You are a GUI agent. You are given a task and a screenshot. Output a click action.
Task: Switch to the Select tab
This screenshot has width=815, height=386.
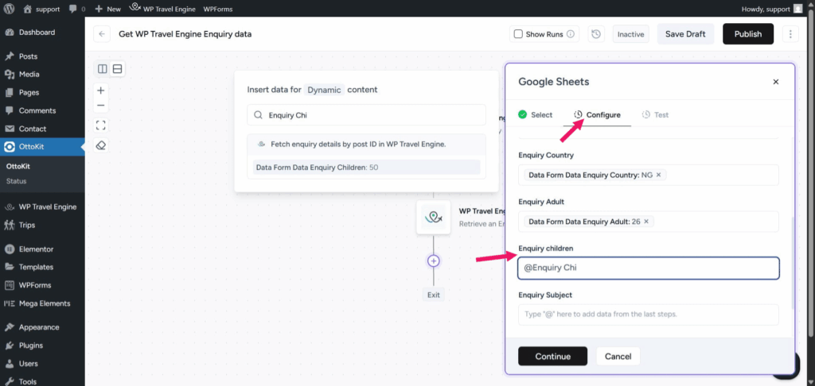coord(536,114)
